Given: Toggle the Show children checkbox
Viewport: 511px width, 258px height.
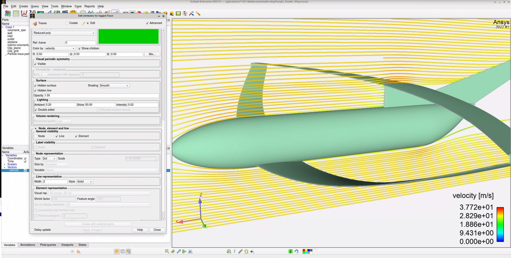Looking at the screenshot, I should (79, 49).
